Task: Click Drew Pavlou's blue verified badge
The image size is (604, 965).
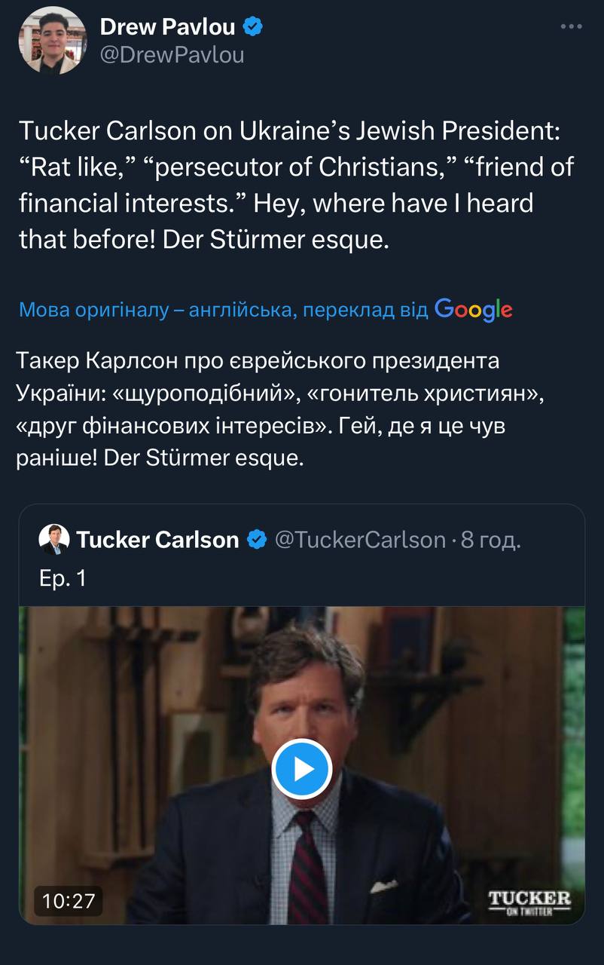Action: coord(254,28)
